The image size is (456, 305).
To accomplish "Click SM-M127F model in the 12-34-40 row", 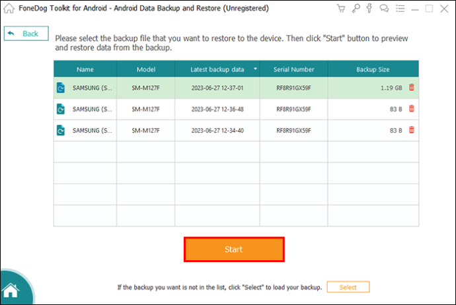I will point(145,131).
